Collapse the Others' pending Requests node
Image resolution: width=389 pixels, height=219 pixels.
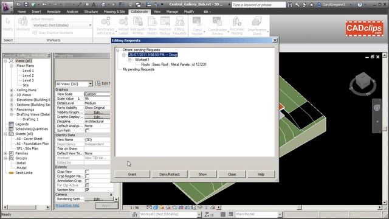(x=118, y=50)
